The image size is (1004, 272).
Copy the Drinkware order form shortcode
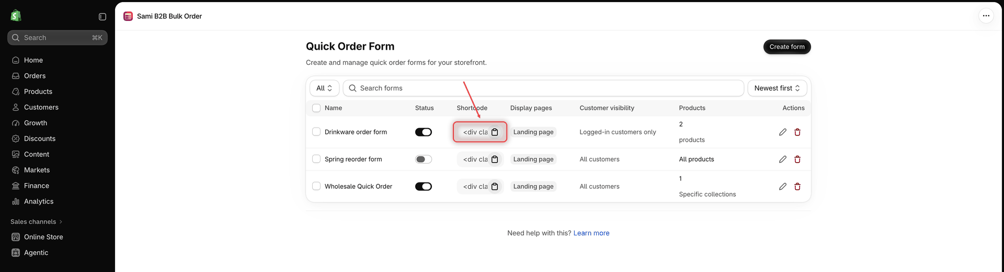pyautogui.click(x=495, y=132)
